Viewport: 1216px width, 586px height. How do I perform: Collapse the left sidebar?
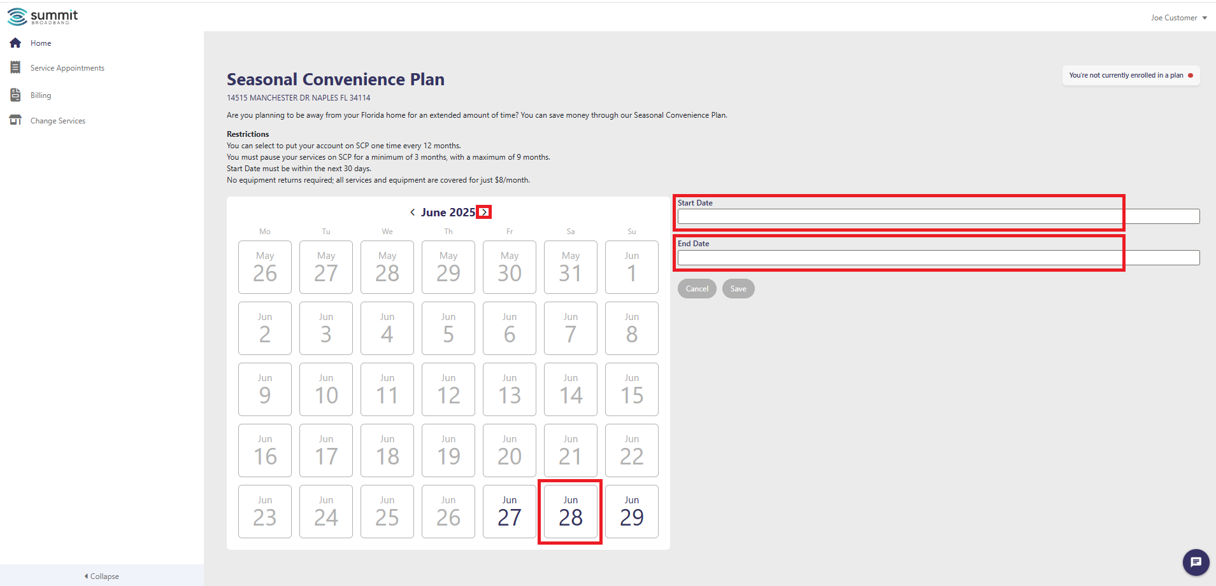(102, 576)
